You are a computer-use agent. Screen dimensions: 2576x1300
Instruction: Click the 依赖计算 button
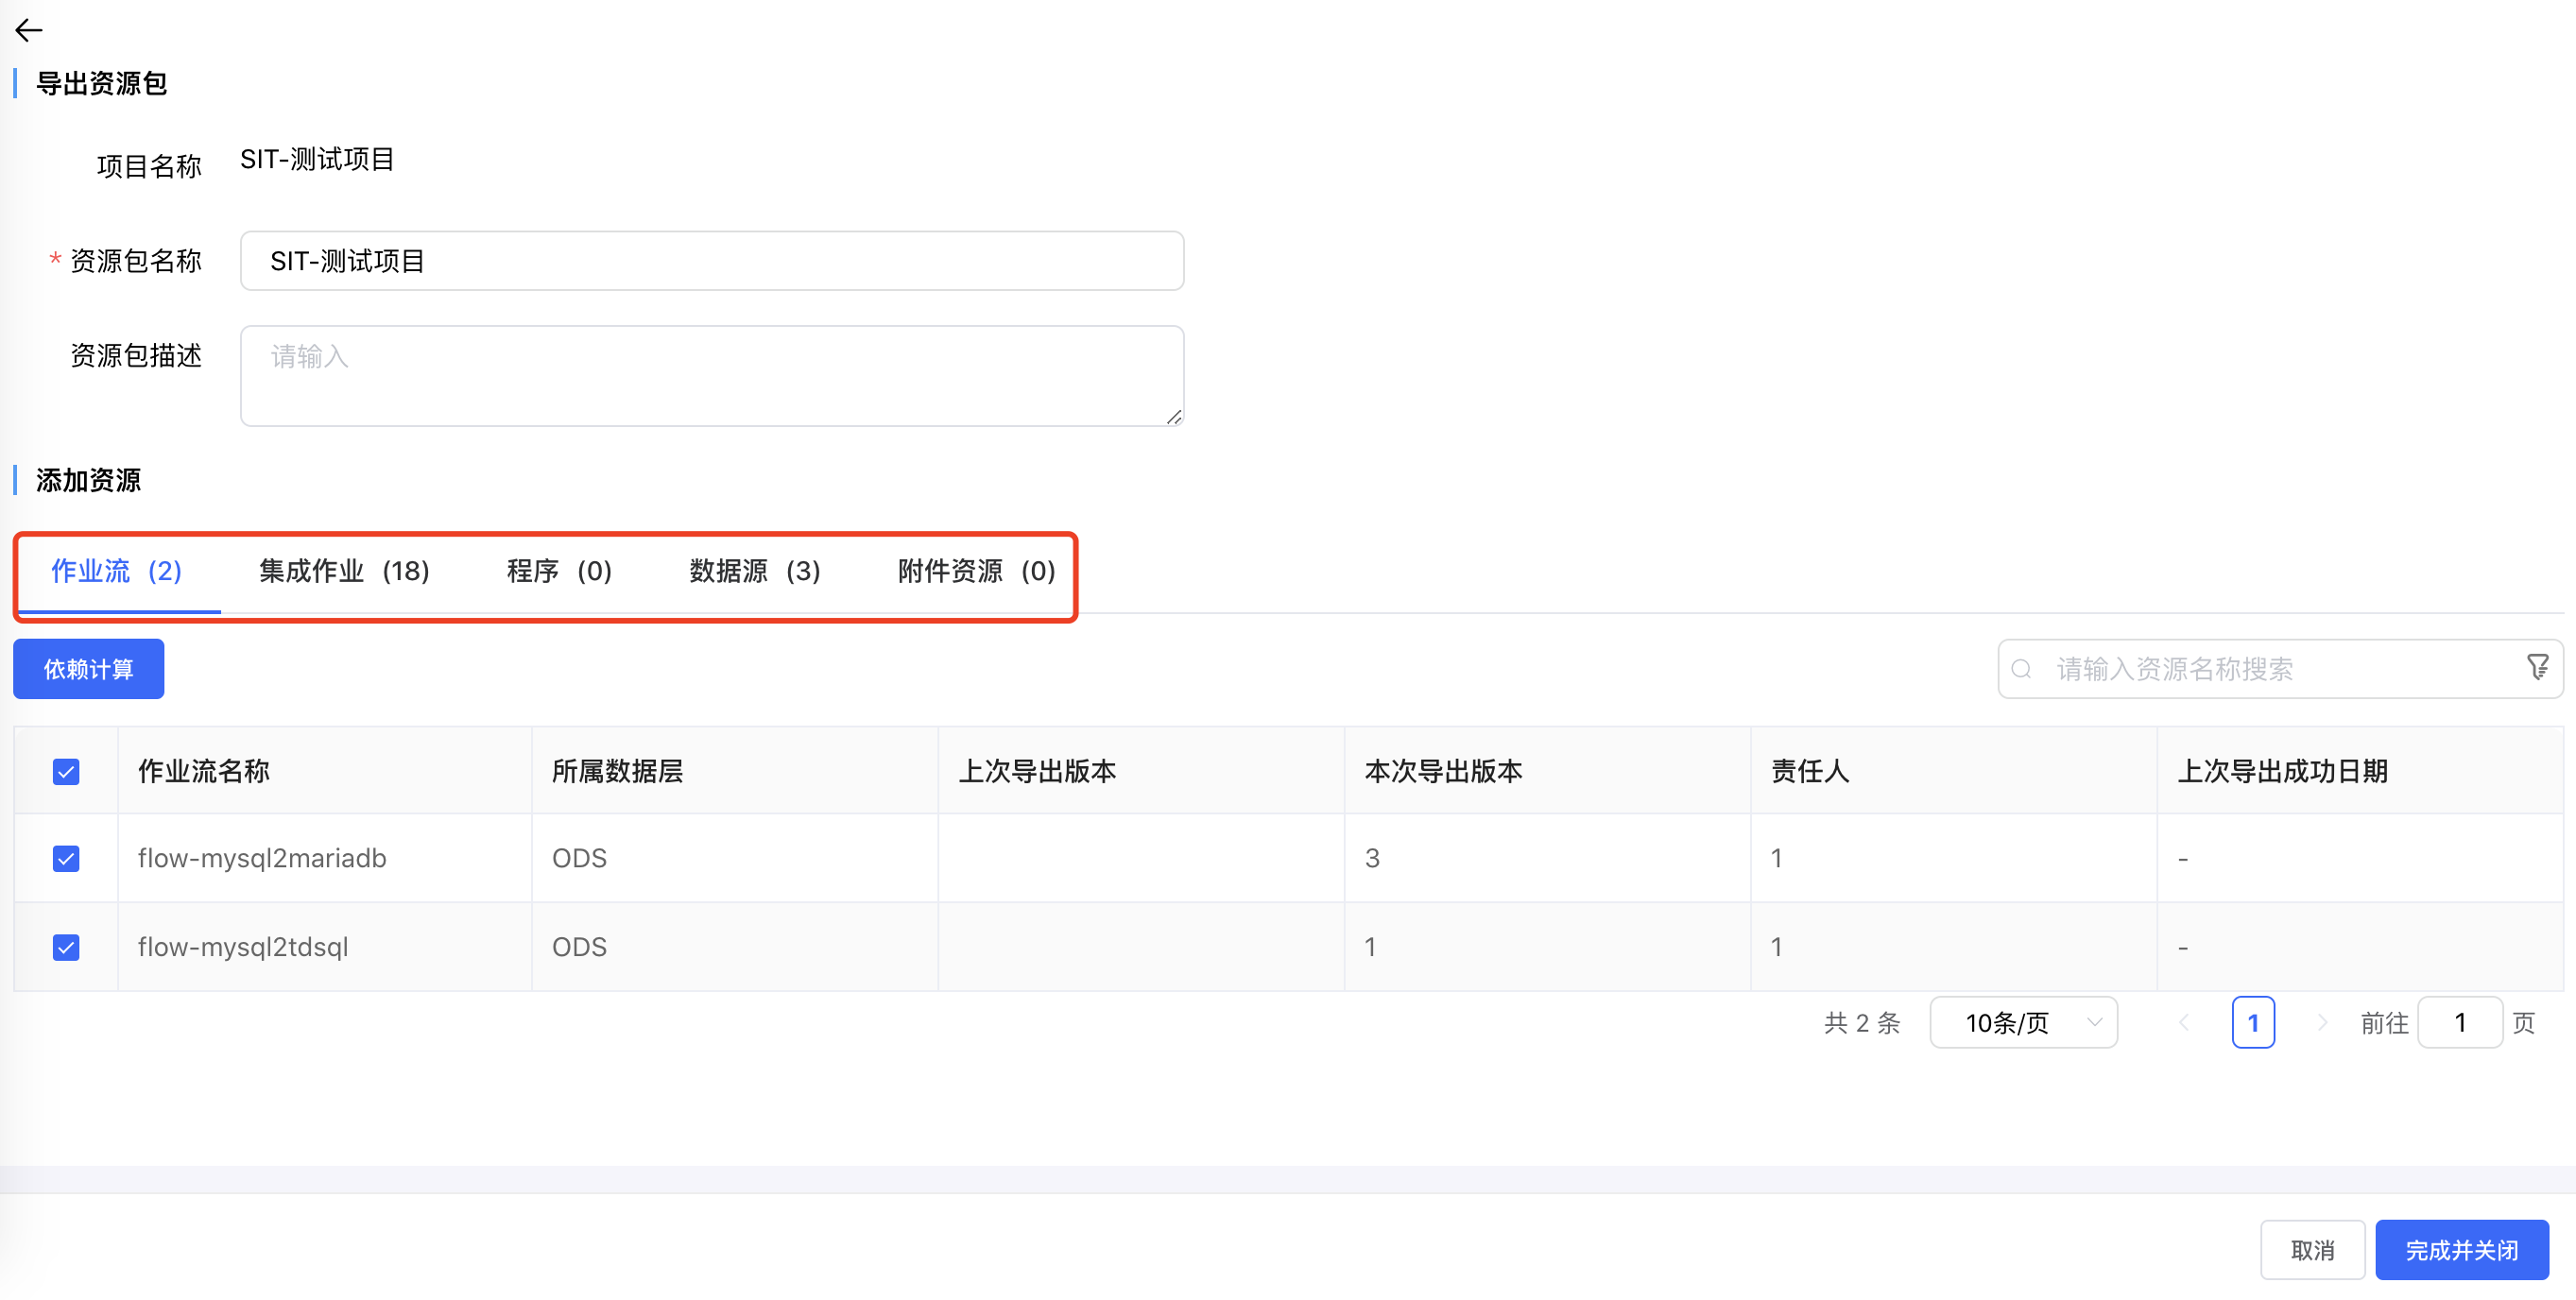click(88, 669)
